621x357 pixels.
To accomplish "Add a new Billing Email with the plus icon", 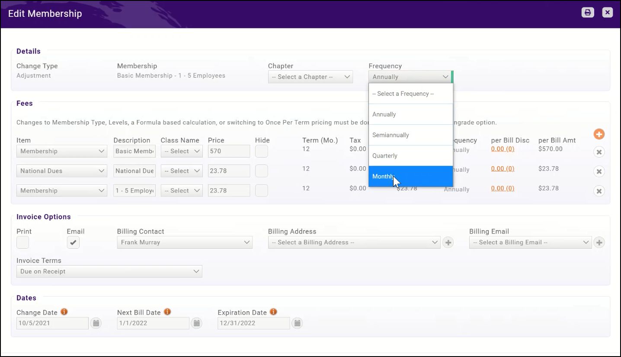I will pyautogui.click(x=599, y=242).
